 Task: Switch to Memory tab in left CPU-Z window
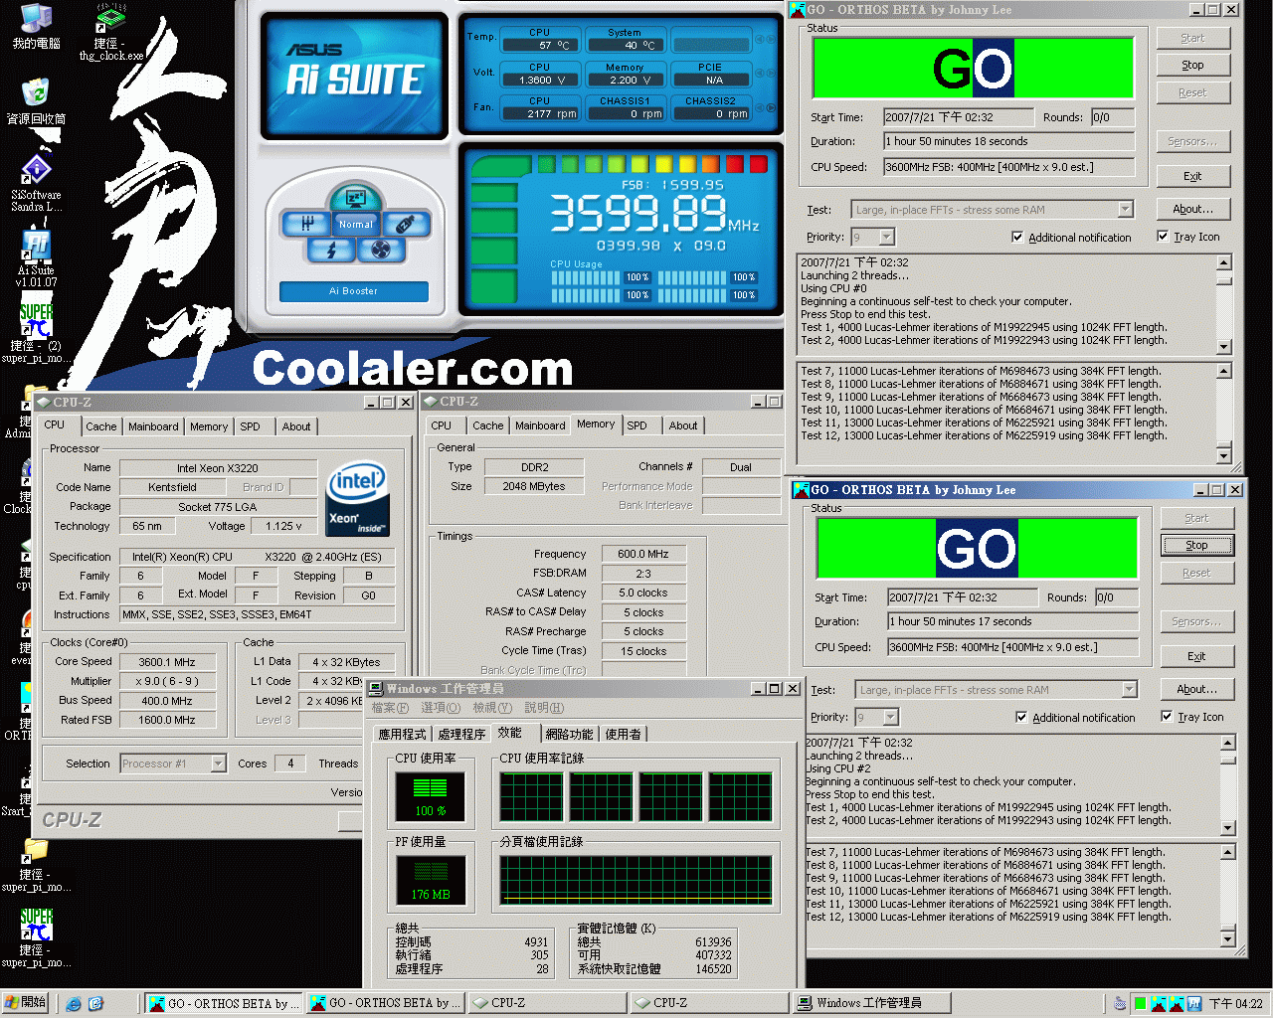[209, 426]
